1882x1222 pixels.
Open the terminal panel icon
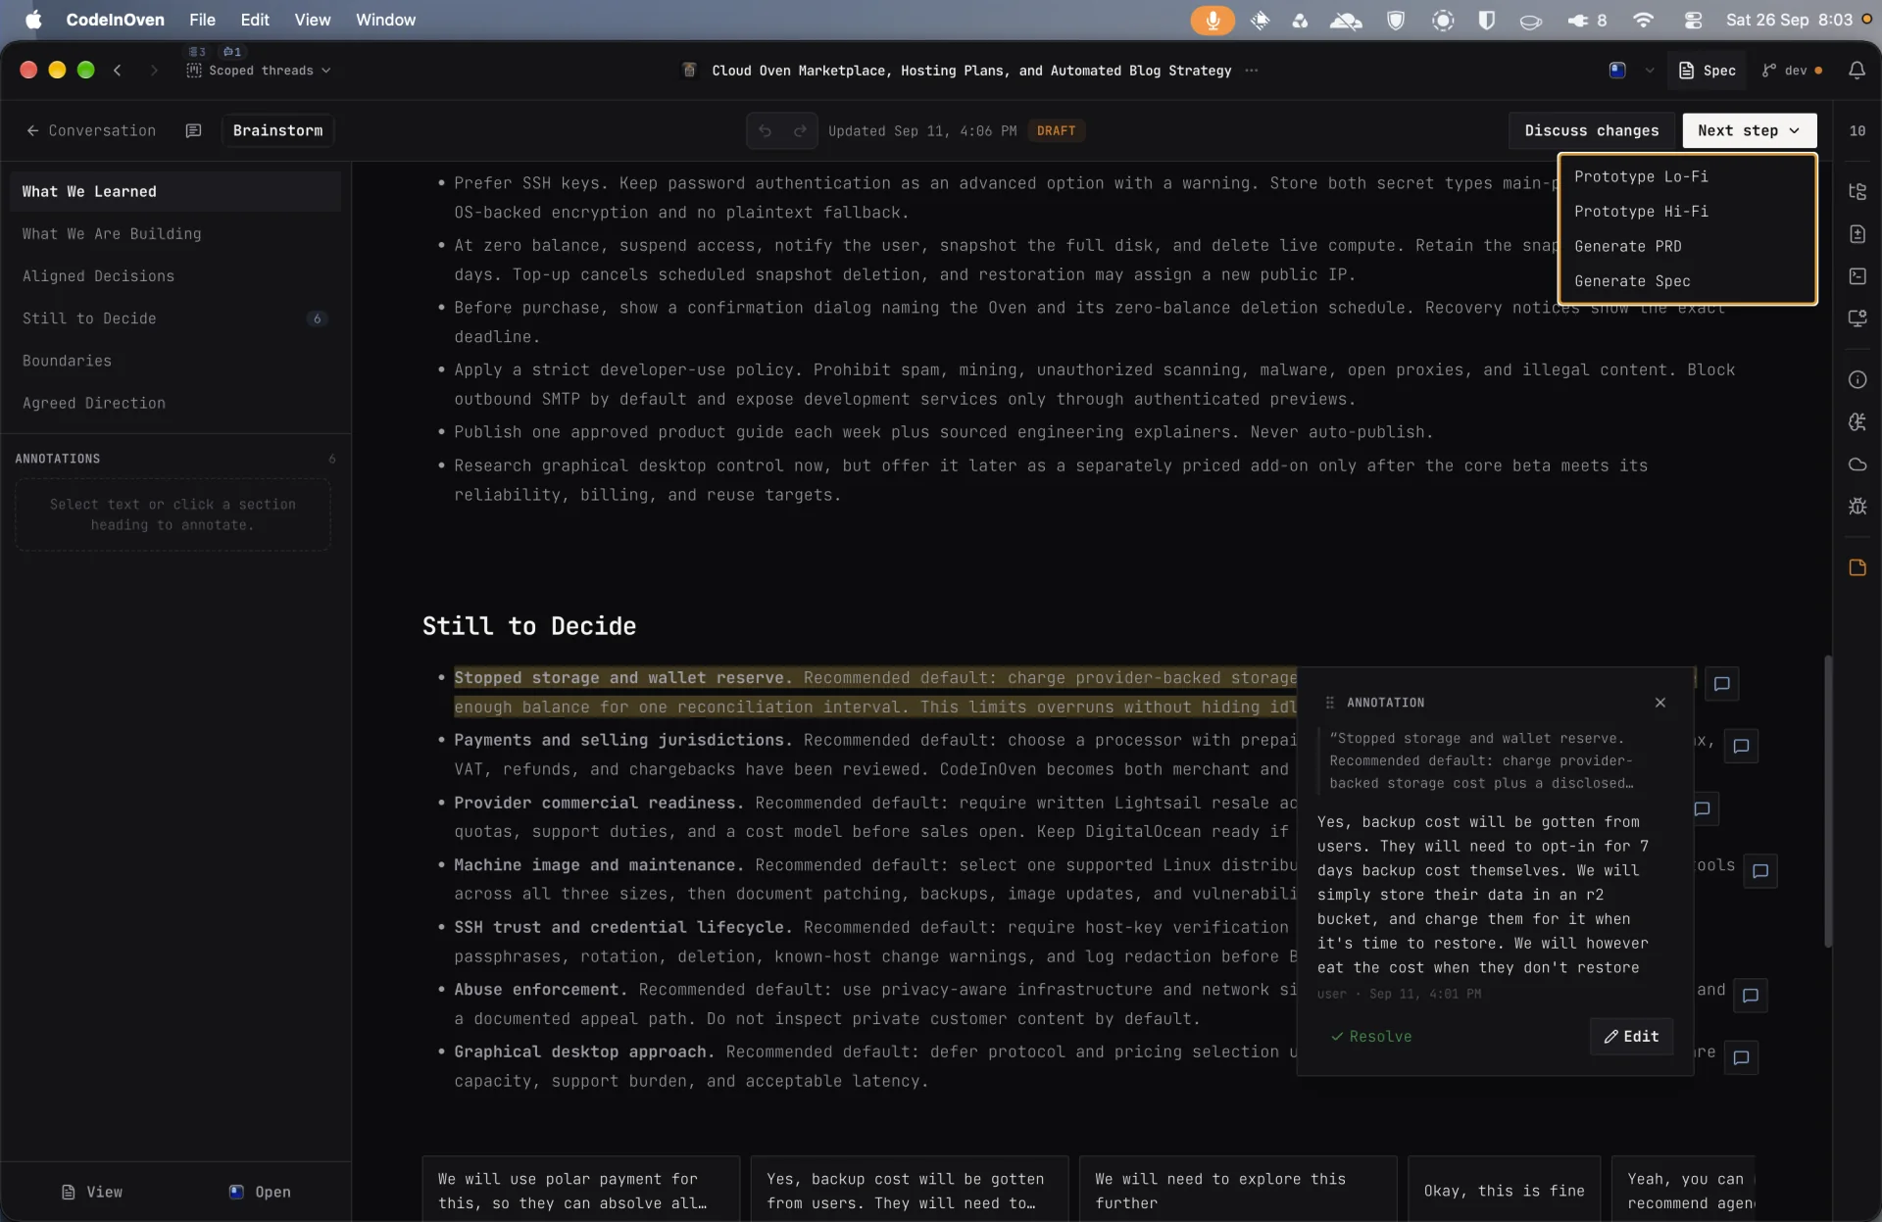point(1857,276)
